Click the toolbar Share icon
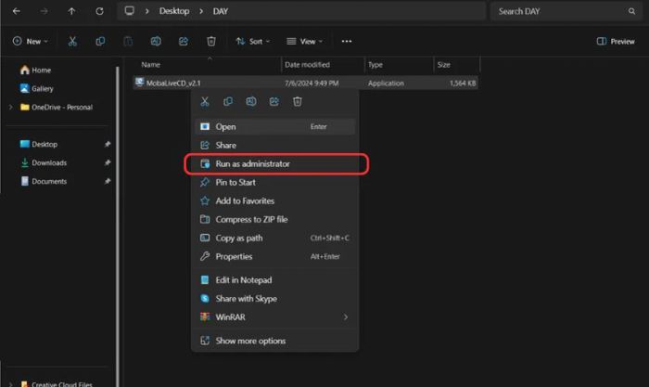This screenshot has height=387, width=649. (184, 41)
